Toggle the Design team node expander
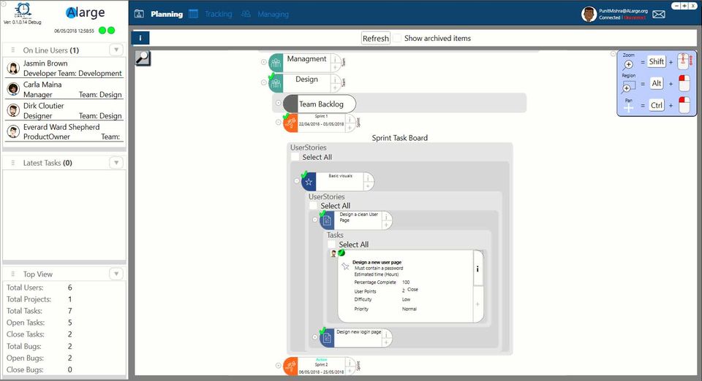 (x=264, y=82)
